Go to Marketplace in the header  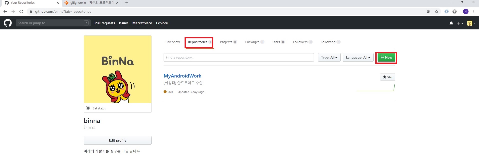(x=142, y=23)
